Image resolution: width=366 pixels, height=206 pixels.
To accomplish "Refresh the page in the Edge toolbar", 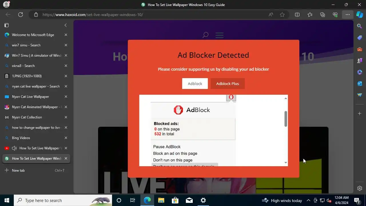I will click(x=21, y=15).
